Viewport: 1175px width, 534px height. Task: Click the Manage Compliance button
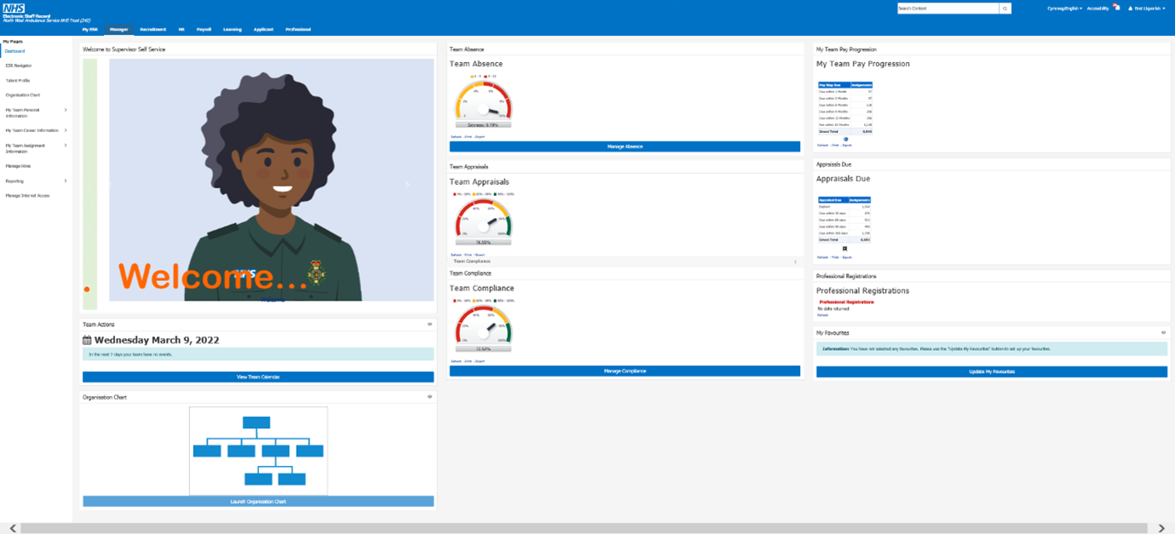625,371
